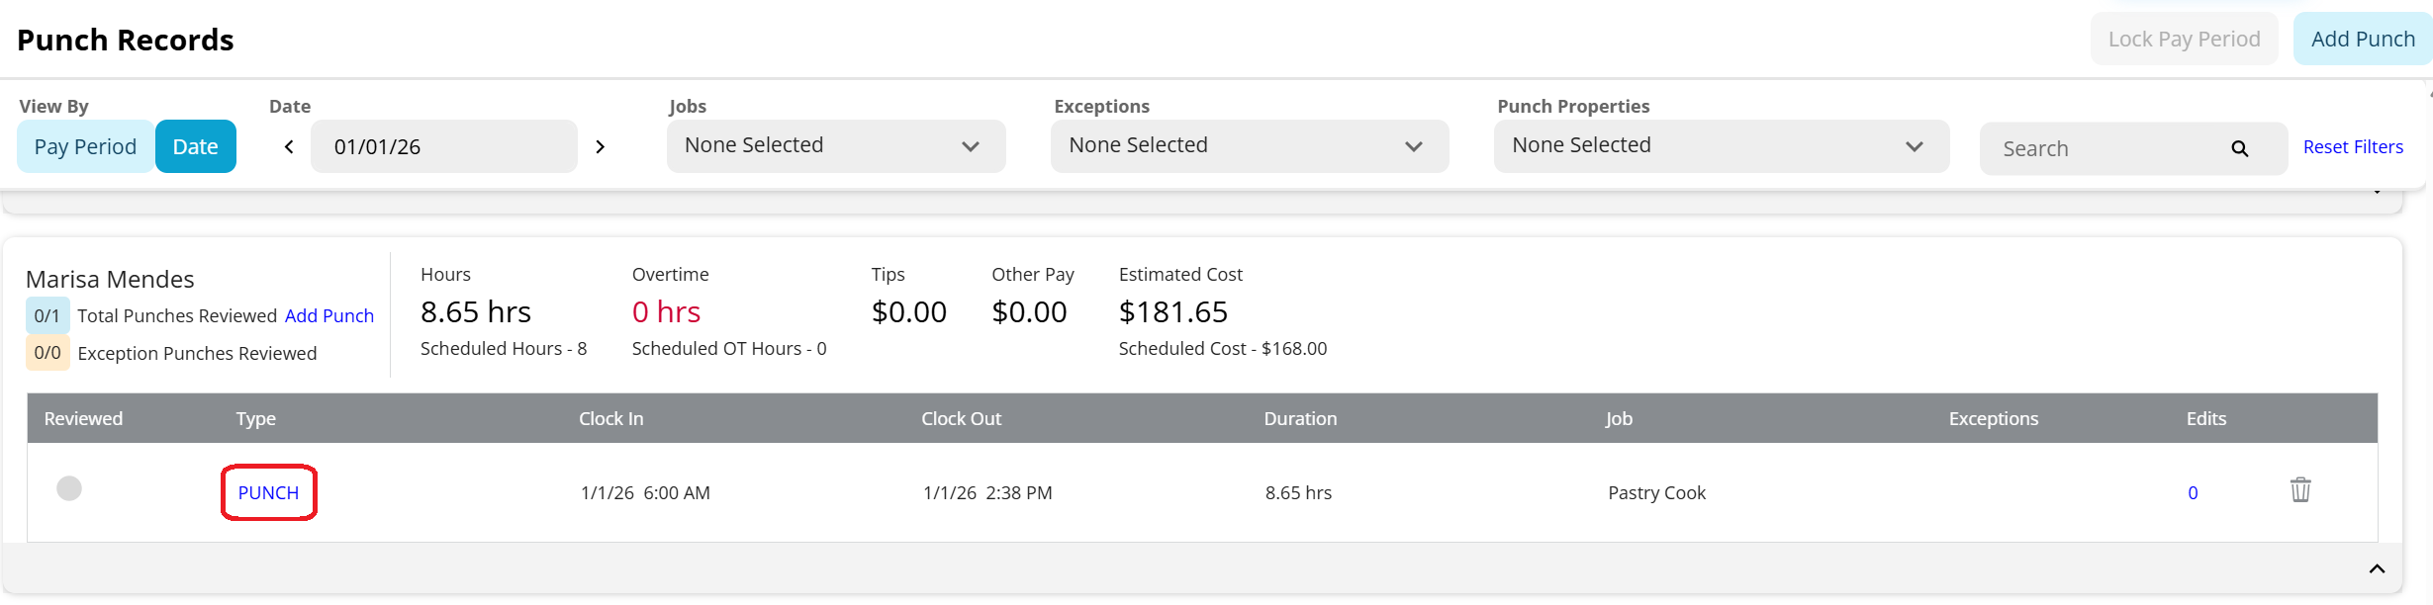Image resolution: width=2433 pixels, height=605 pixels.
Task: Click the Clock In column header
Action: pos(610,418)
